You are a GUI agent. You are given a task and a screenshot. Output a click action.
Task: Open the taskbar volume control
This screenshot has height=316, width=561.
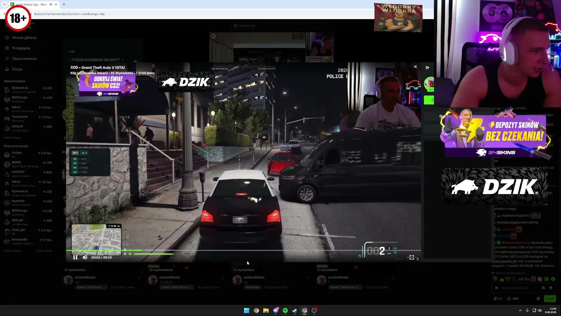[x=540, y=311]
